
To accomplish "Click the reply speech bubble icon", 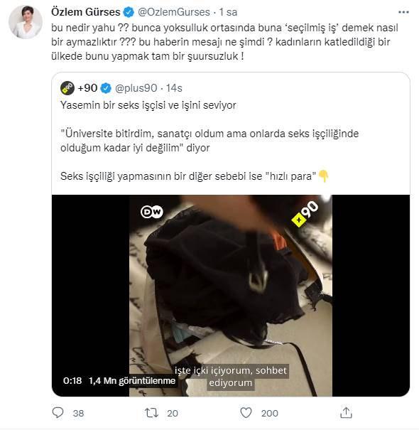I will click(x=58, y=413).
